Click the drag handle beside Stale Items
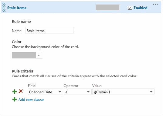Screen dimensions: 163x116 coord(4,8)
